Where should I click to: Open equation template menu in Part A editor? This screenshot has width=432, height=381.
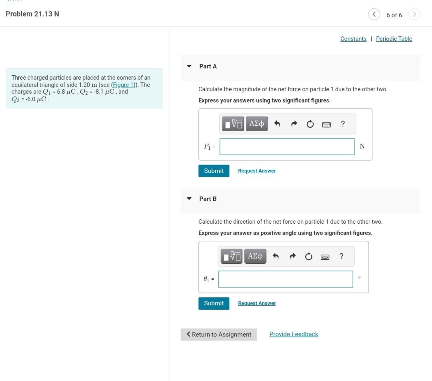click(233, 124)
